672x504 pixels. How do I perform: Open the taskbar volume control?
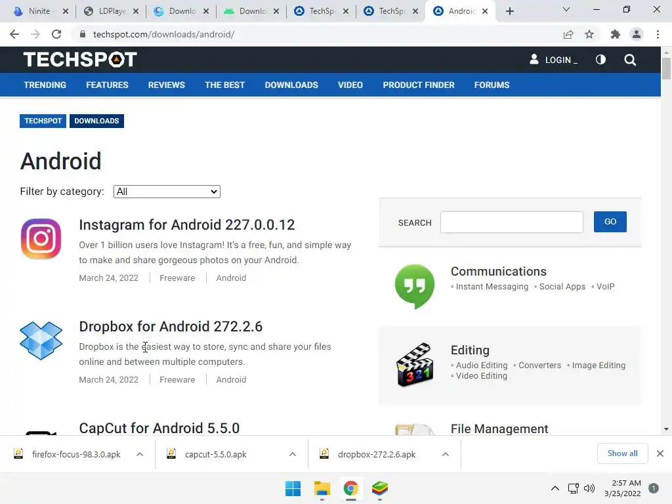point(589,488)
